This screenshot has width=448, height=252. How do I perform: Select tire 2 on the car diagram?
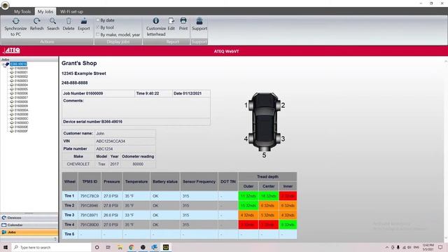tap(278, 105)
